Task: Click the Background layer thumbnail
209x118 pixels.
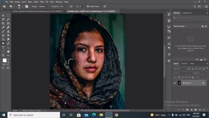Action: tap(179, 83)
